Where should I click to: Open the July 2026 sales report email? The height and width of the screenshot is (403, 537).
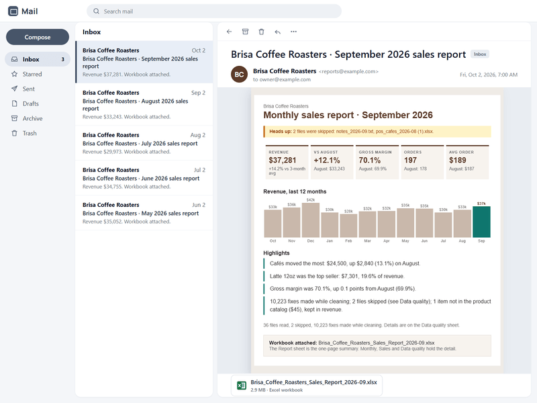(x=144, y=143)
